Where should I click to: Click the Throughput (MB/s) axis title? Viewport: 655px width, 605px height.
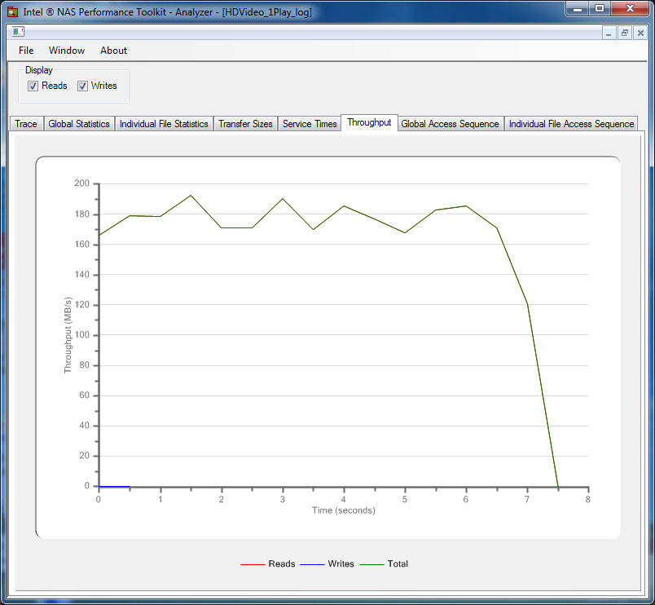(68, 335)
